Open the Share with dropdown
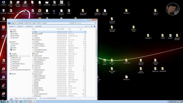 29,26
